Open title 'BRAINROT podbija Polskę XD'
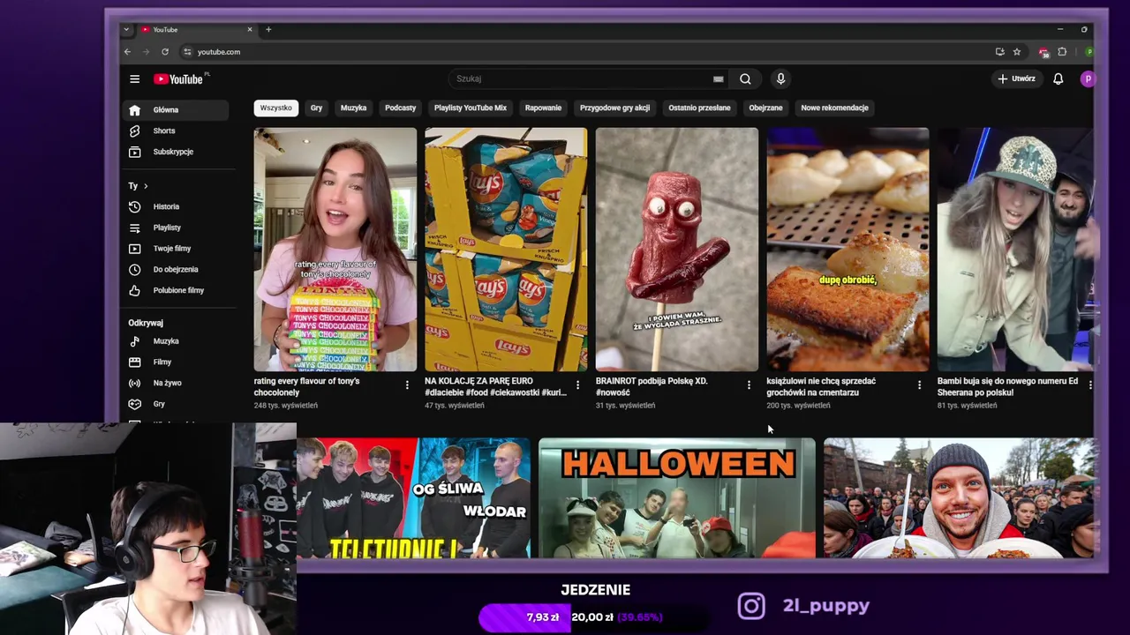Screen dimensions: 1130x635 (x=652, y=386)
